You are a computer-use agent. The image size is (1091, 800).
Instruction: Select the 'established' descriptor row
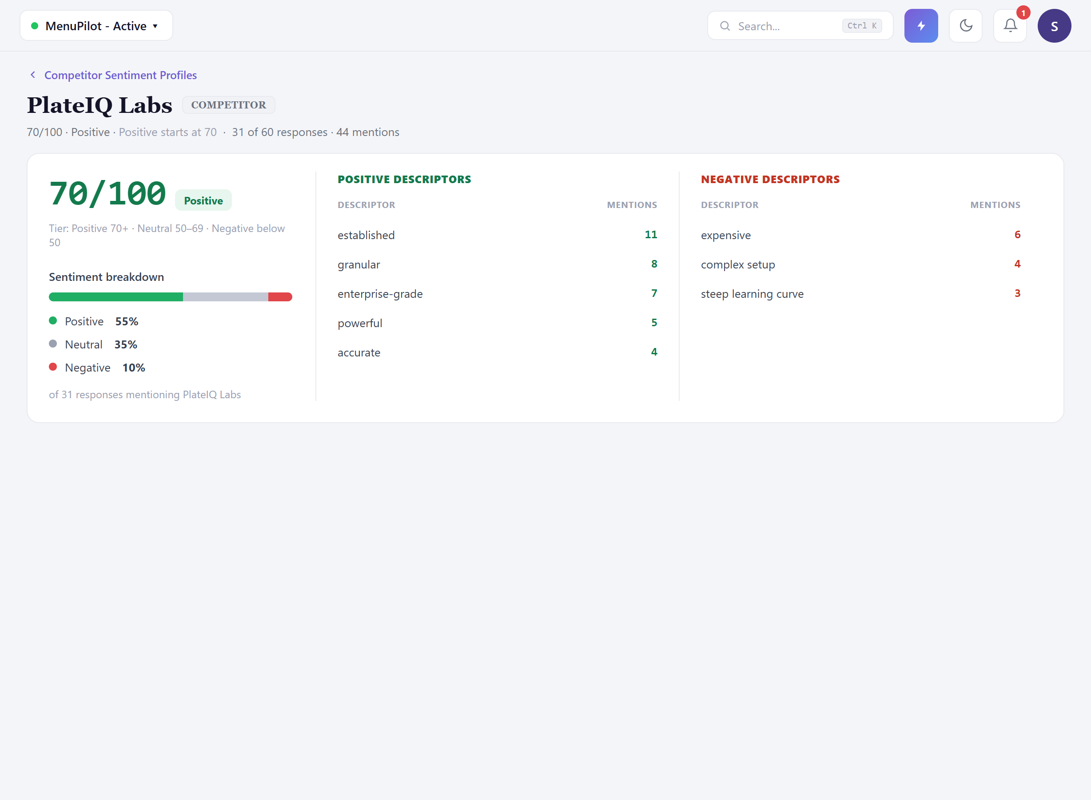[x=497, y=235]
